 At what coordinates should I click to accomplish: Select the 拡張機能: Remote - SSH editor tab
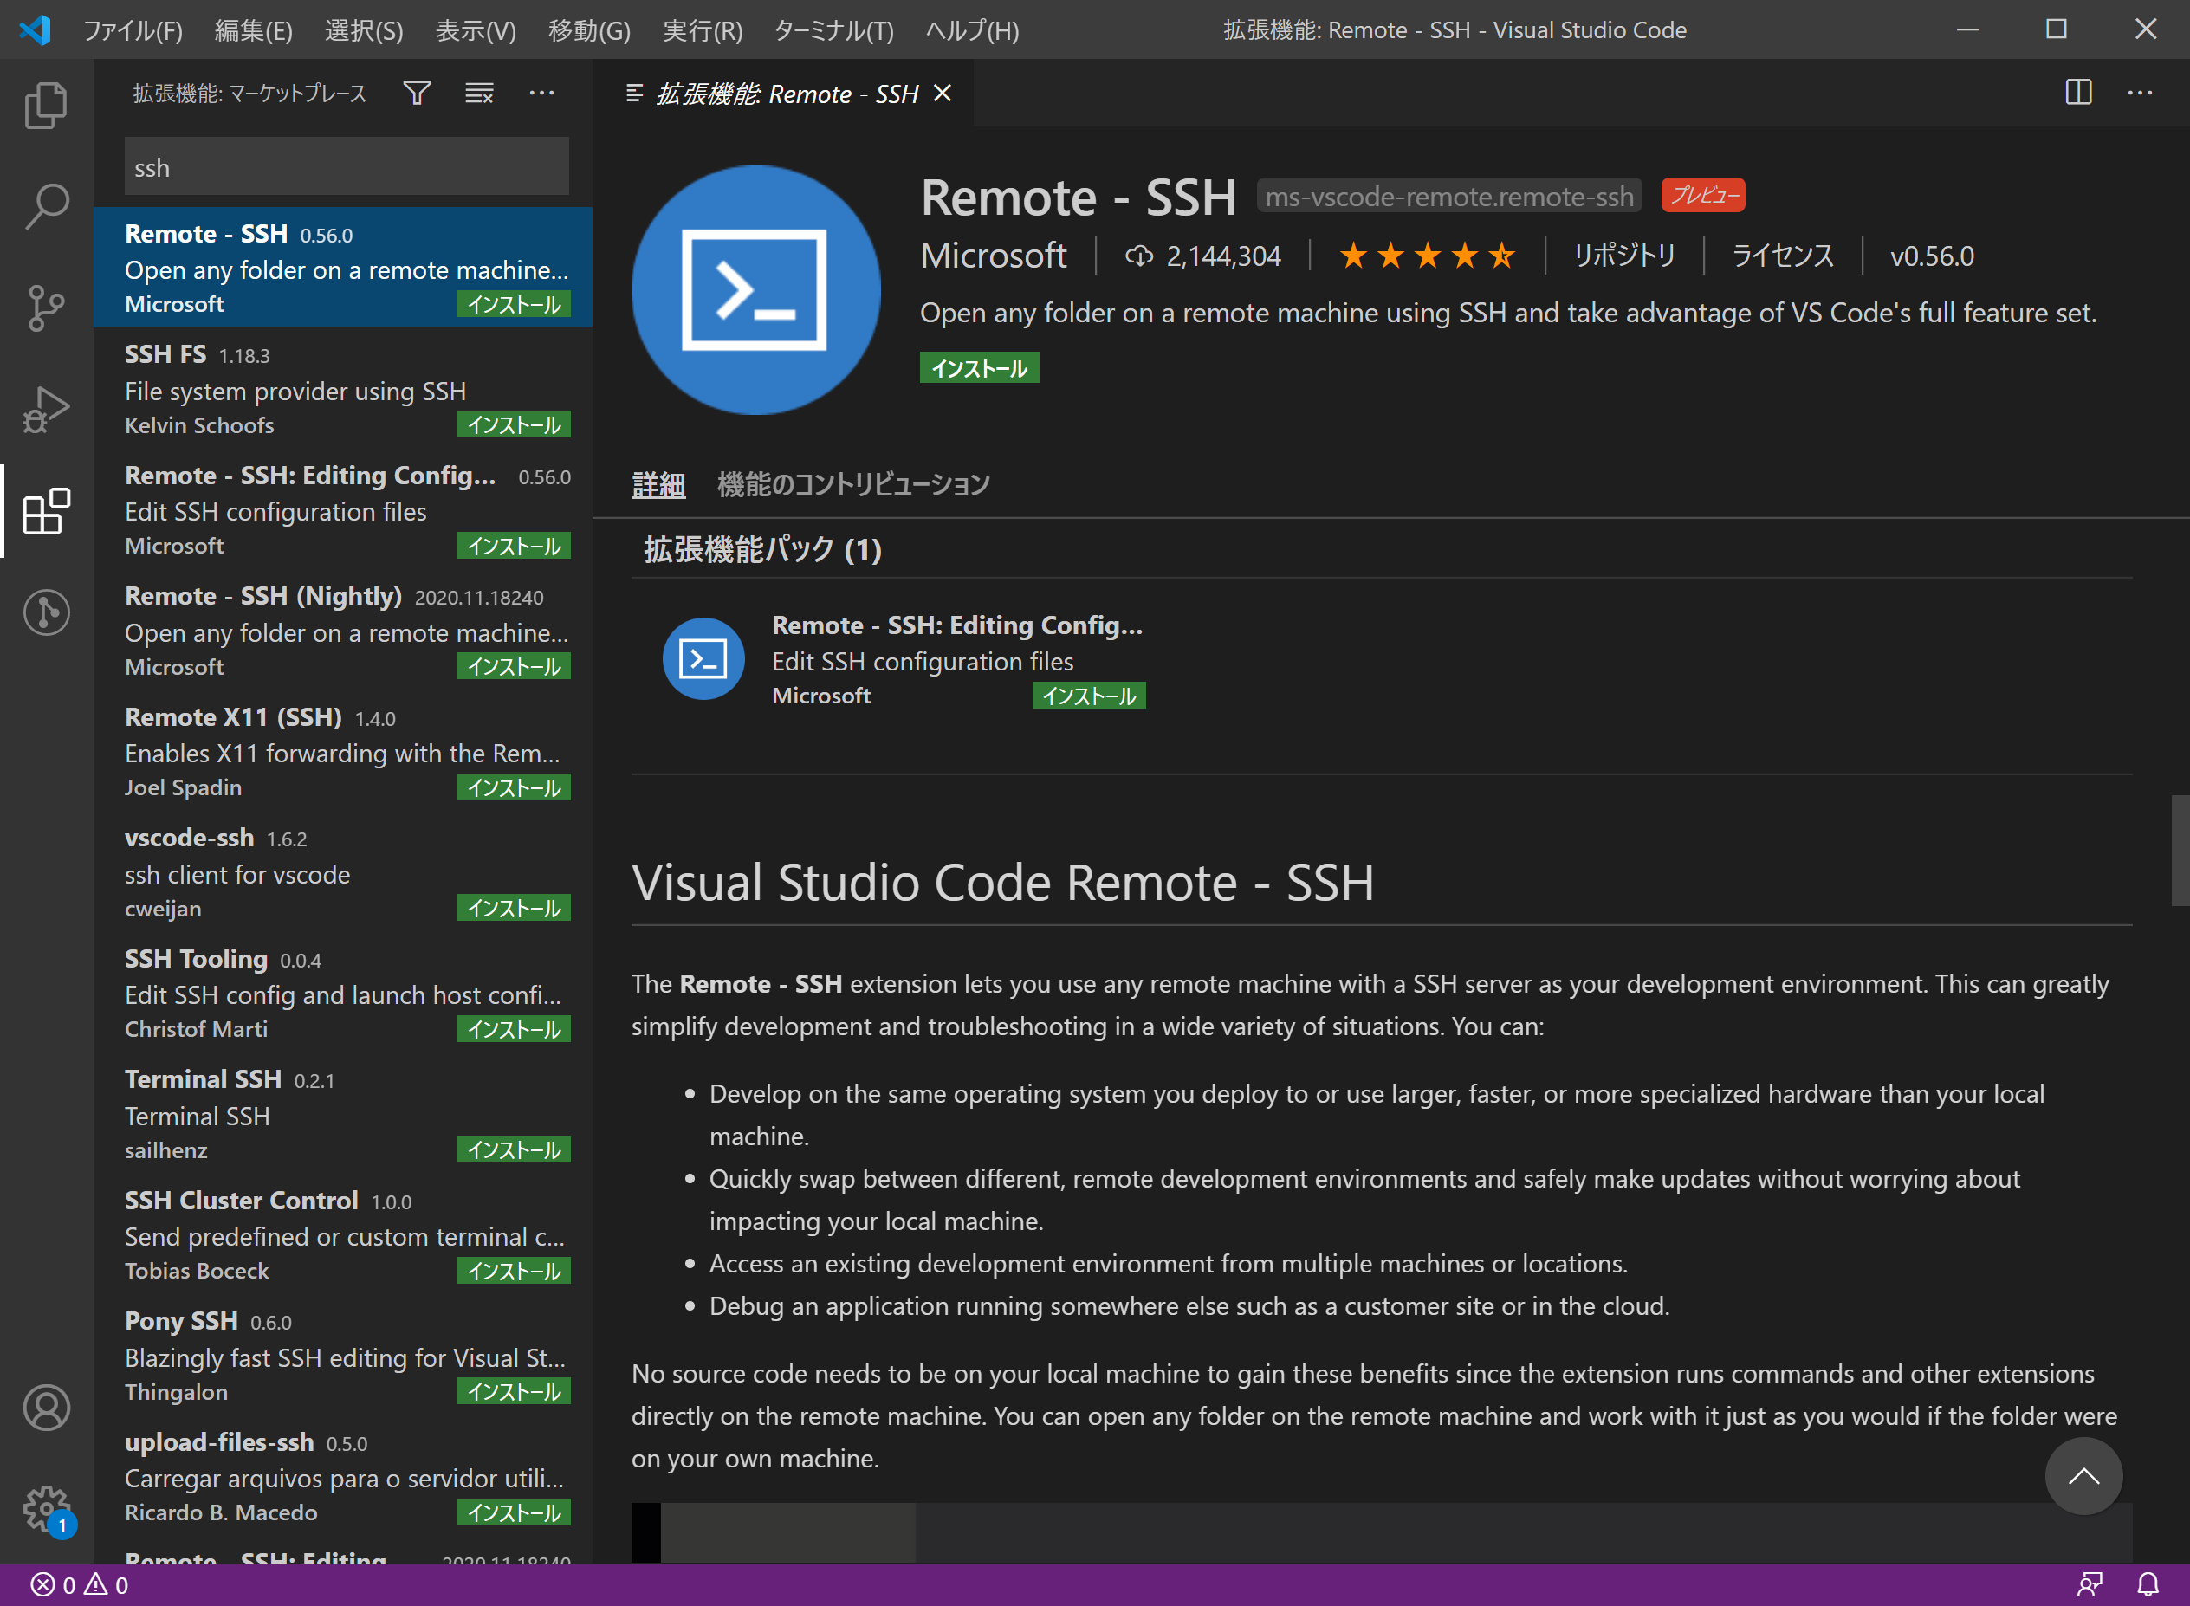(782, 94)
